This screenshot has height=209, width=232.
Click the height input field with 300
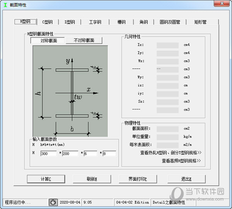[x=48, y=153]
